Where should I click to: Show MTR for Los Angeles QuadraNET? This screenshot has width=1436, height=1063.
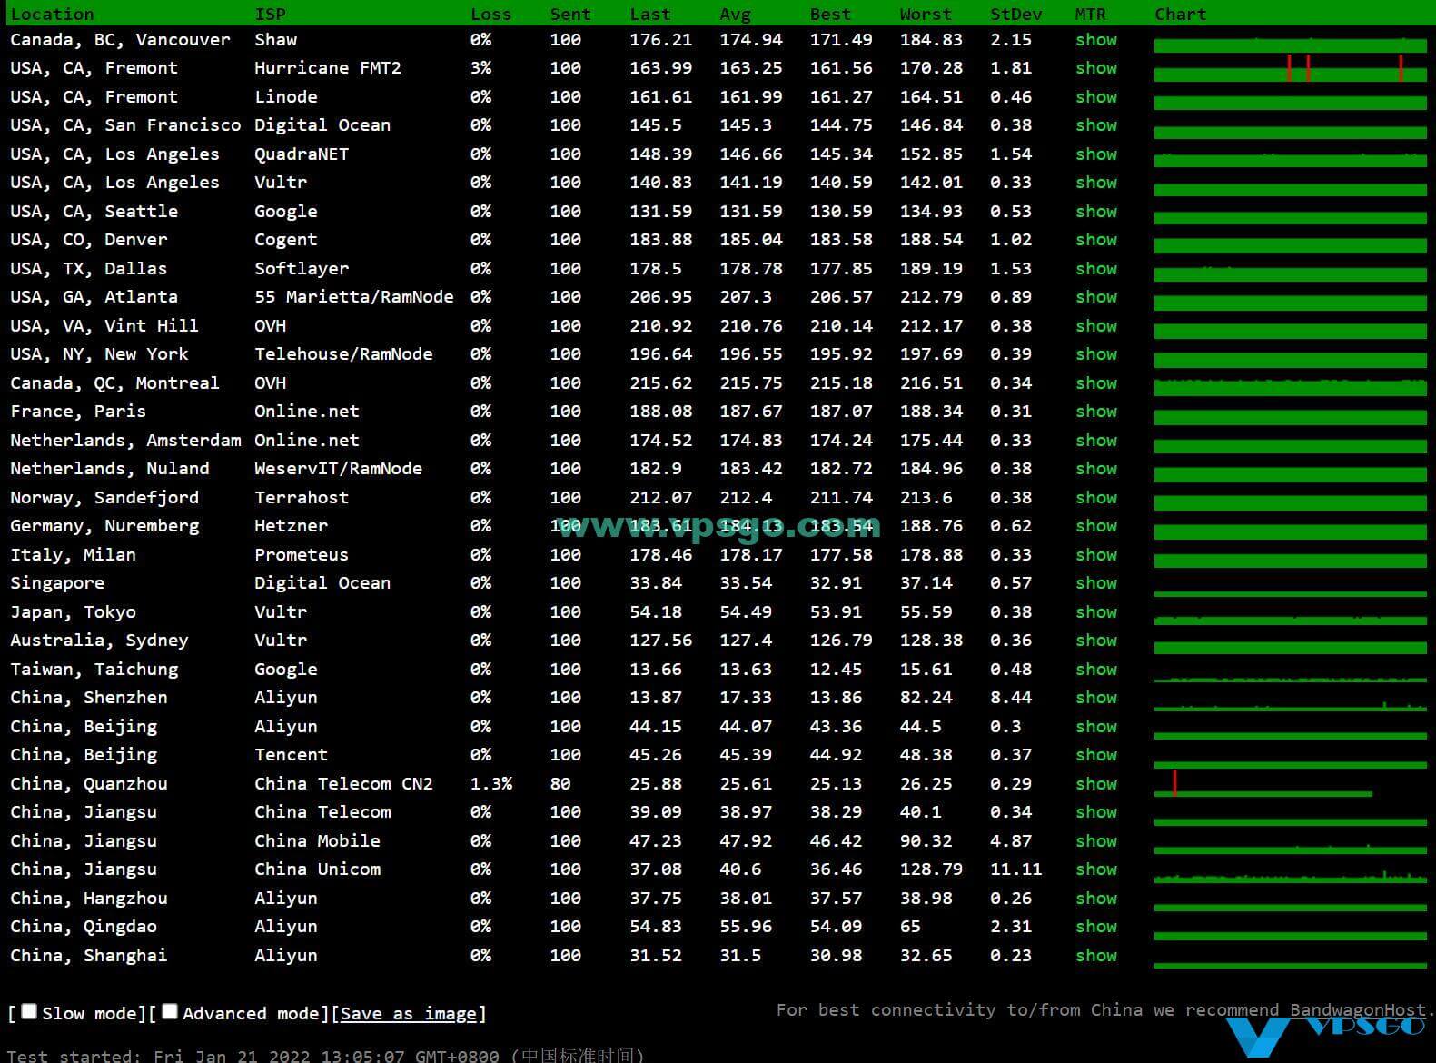click(x=1096, y=154)
